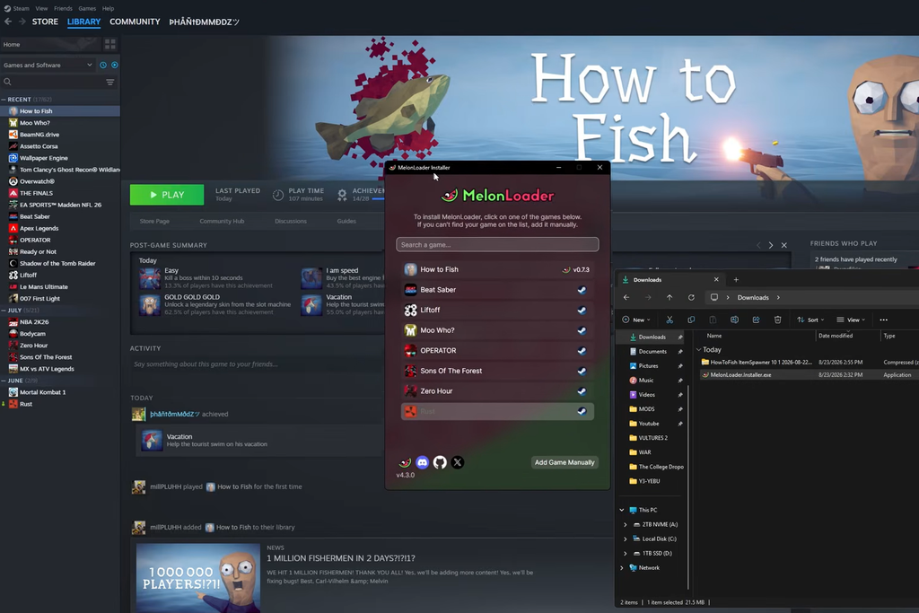Open the Community Hub tab for How to Fish
This screenshot has width=919, height=613.
point(222,221)
